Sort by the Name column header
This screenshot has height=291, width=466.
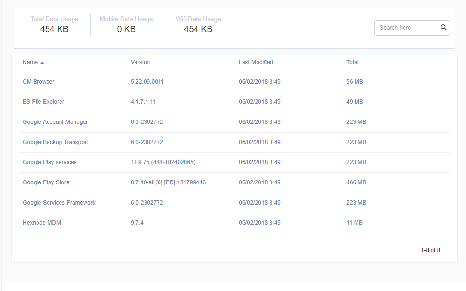[30, 62]
